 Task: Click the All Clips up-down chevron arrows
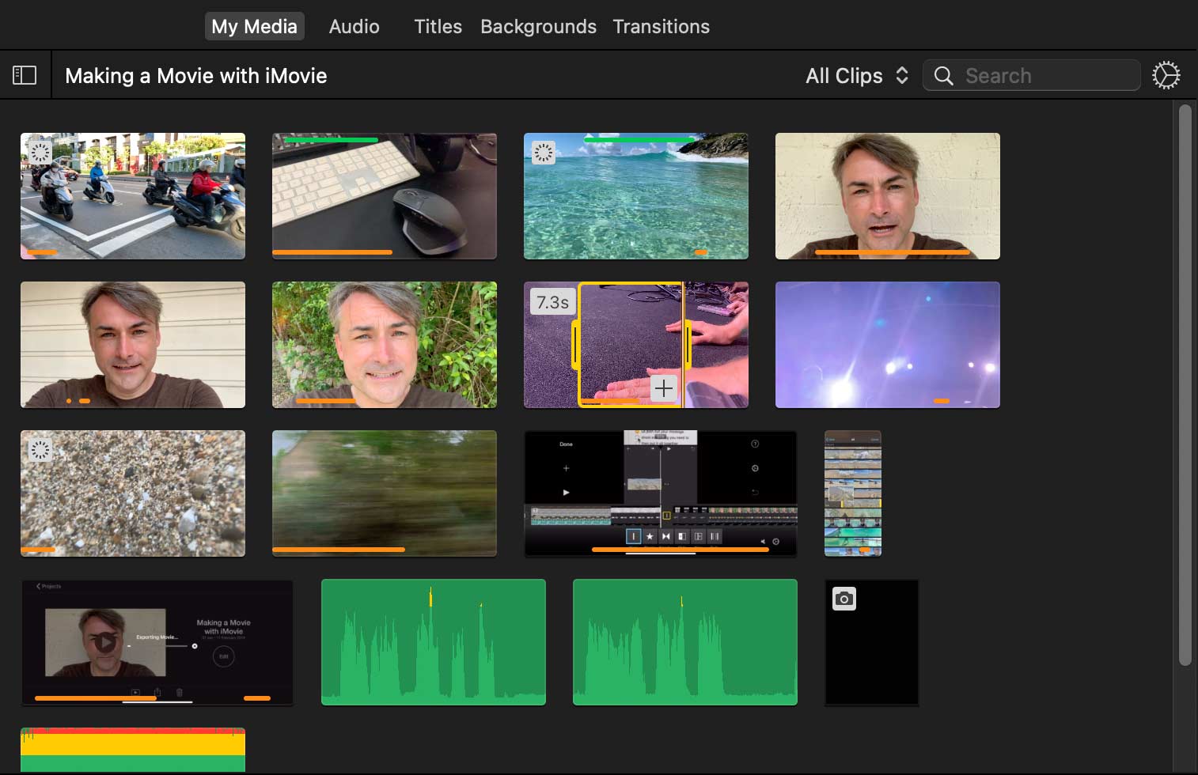tap(901, 75)
